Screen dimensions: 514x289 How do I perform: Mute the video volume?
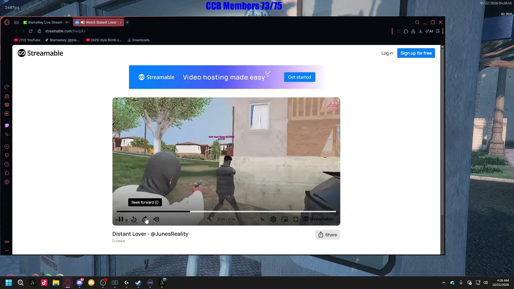[156, 219]
